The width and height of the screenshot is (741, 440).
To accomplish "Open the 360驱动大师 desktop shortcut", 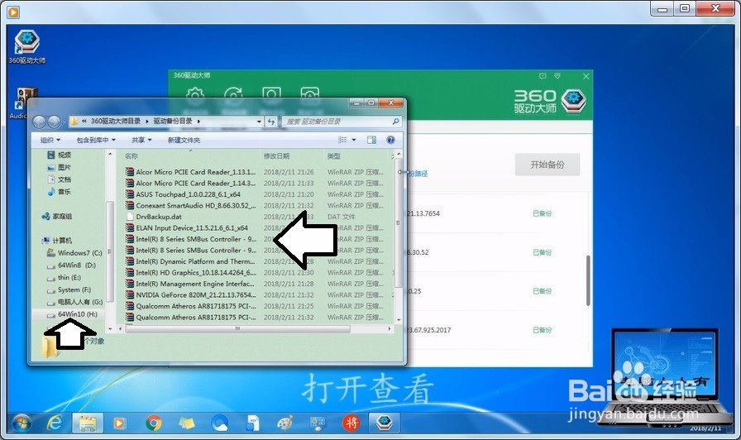I will tap(27, 47).
